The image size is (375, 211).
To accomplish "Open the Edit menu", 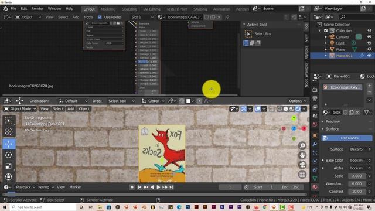I will tap(23, 9).
